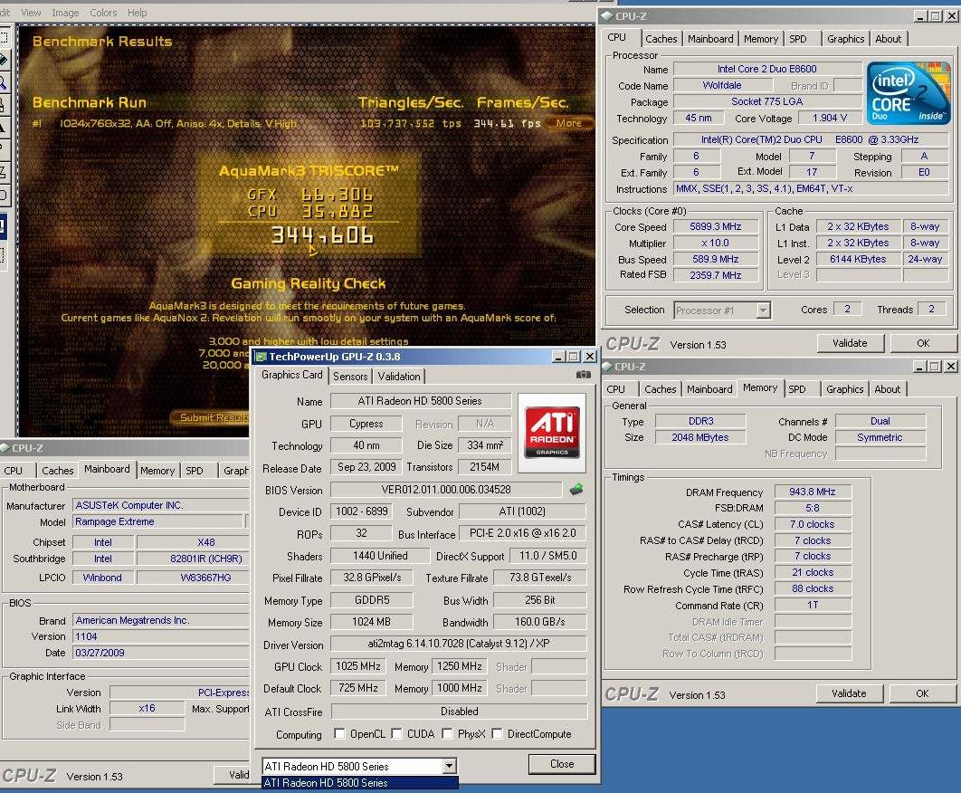Click the GPU-Z Name field with the card name
Image resolution: width=961 pixels, height=793 pixels.
[x=421, y=401]
